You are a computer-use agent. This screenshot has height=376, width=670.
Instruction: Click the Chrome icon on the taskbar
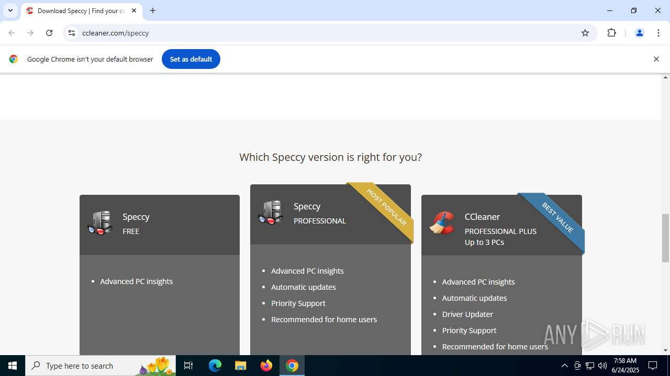tap(292, 366)
